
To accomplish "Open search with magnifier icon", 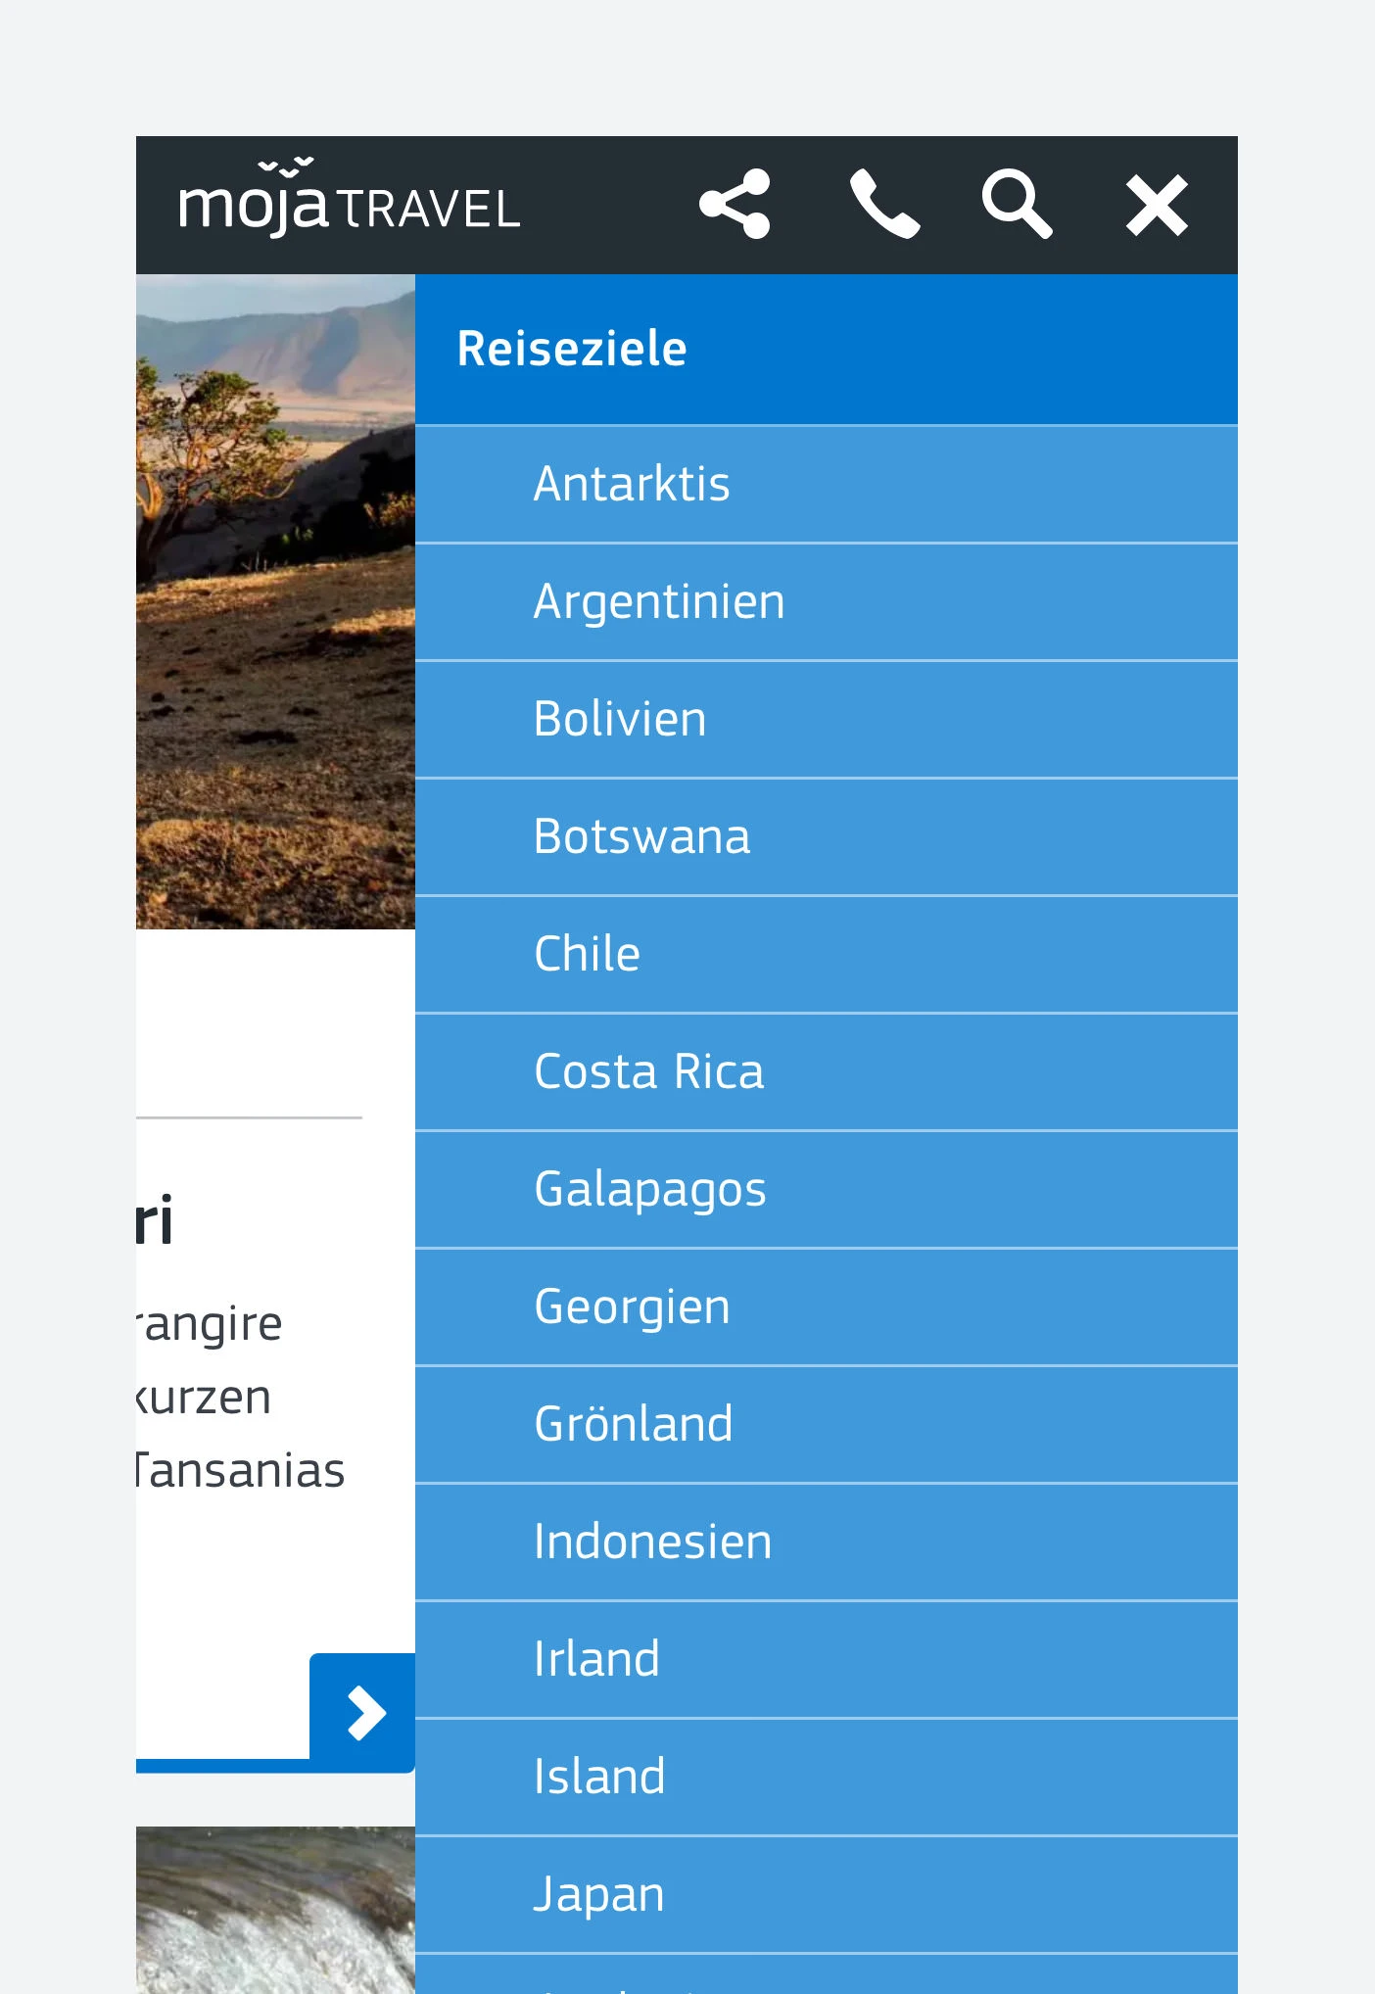I will click(1018, 205).
